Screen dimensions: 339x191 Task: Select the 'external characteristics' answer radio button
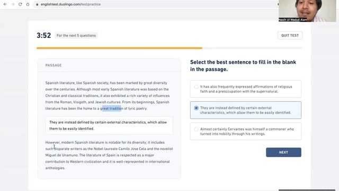point(196,108)
